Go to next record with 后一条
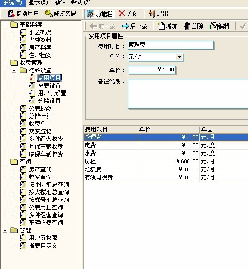Viewport: 248px width, 269px height. click(x=135, y=26)
